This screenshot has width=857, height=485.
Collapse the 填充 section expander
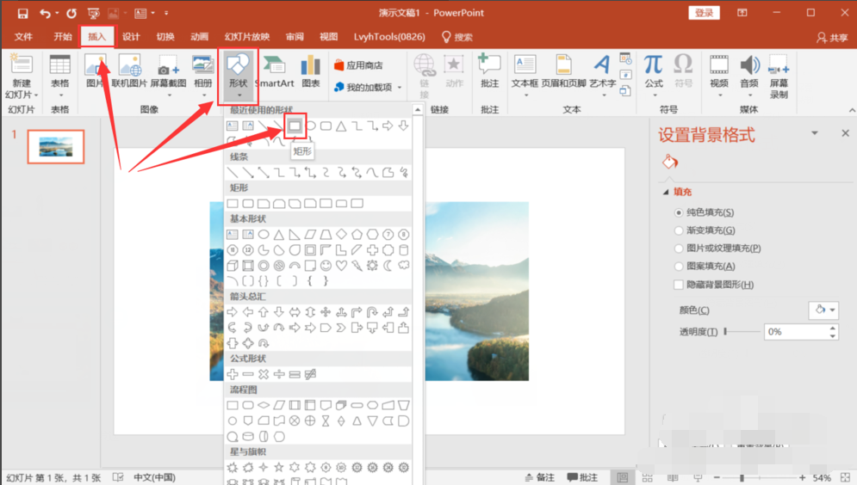[x=665, y=192]
